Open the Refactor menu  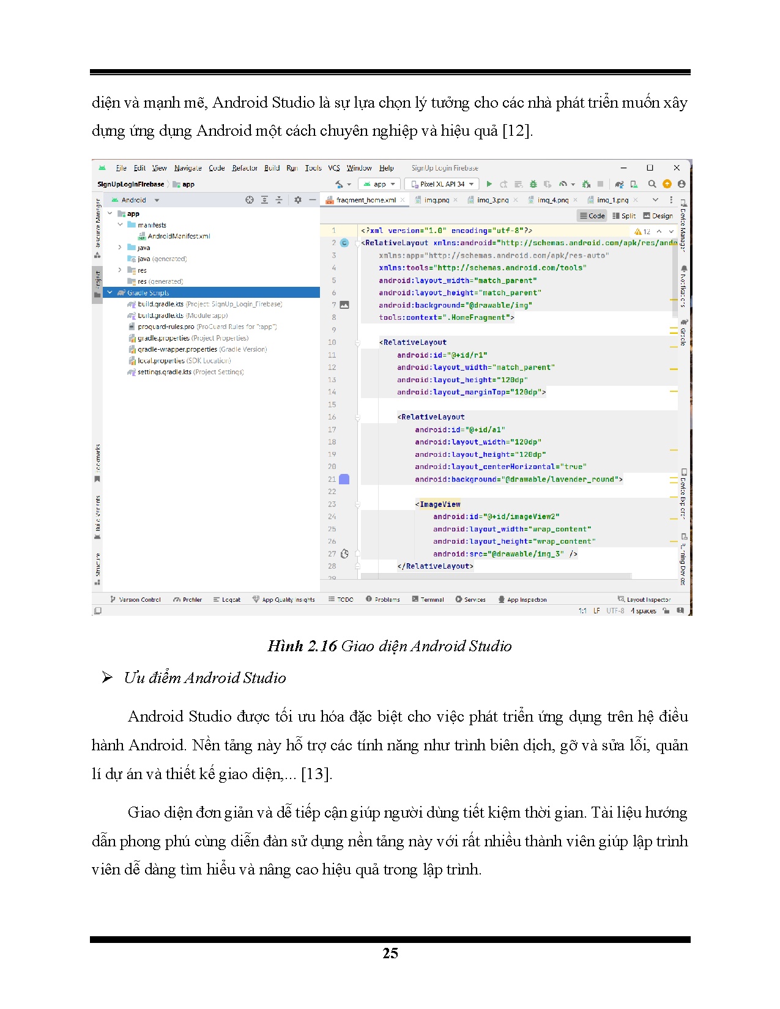pyautogui.click(x=244, y=168)
